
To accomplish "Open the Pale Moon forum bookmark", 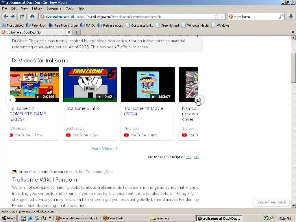I will 63,25.
